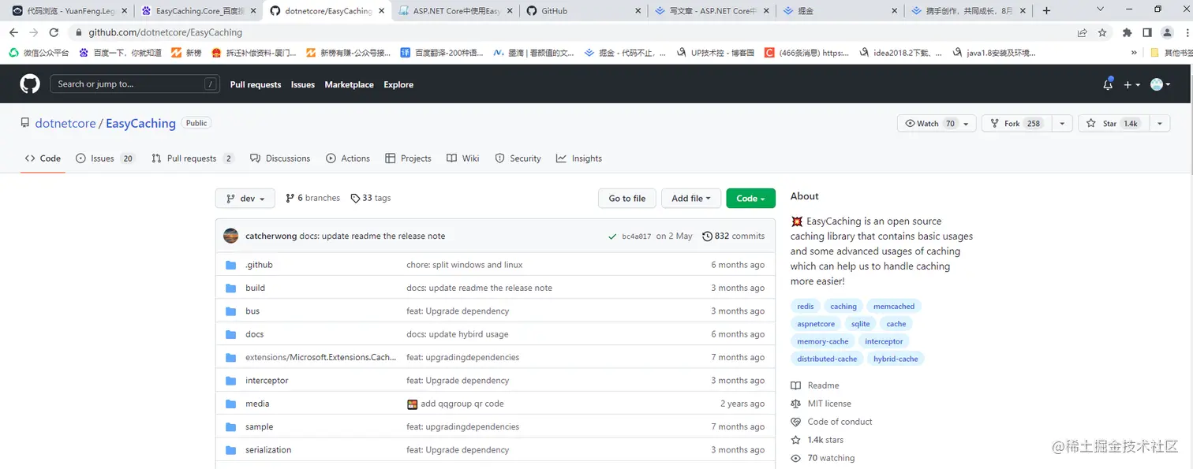Open the browser extensions puzzle icon
The width and height of the screenshot is (1193, 469).
[1127, 32]
